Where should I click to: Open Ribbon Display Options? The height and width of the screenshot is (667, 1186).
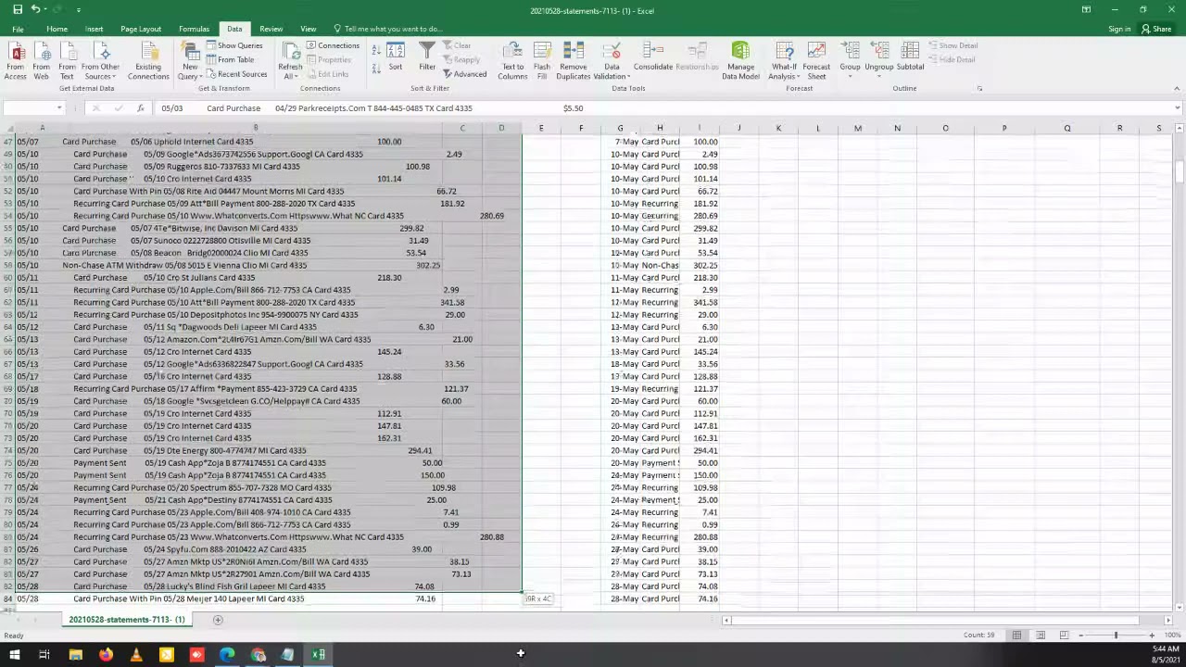(1086, 10)
